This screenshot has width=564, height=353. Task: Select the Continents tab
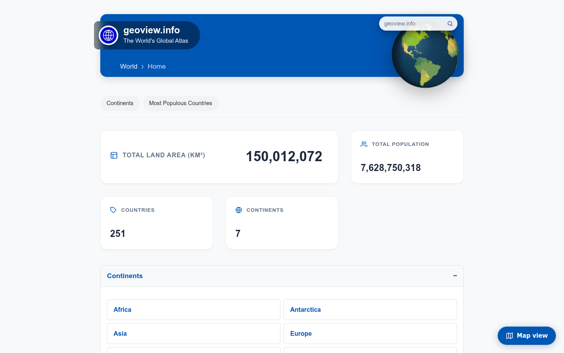point(120,103)
